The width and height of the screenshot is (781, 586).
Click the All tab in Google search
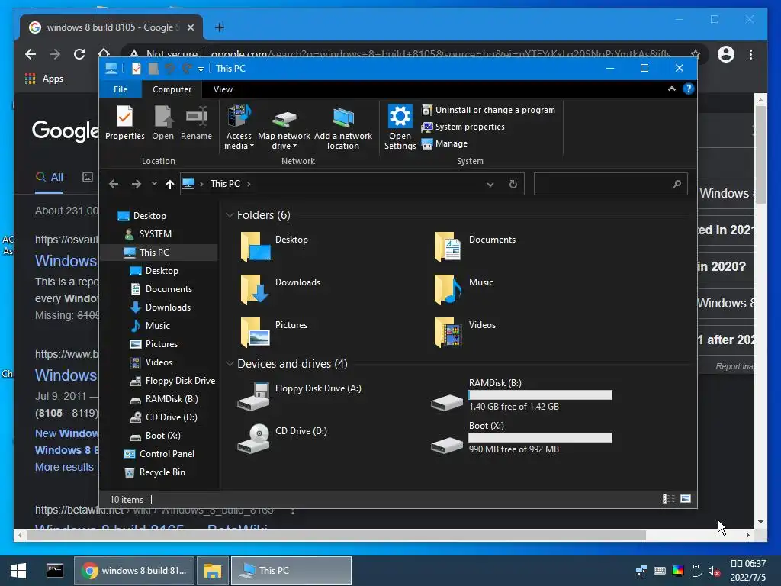[50, 177]
